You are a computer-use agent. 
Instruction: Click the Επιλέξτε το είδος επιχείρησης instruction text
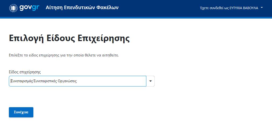click(x=64, y=55)
